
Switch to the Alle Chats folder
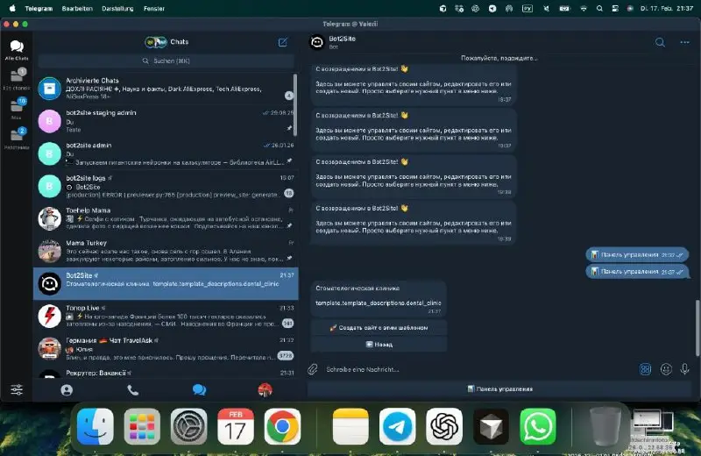pos(16,51)
